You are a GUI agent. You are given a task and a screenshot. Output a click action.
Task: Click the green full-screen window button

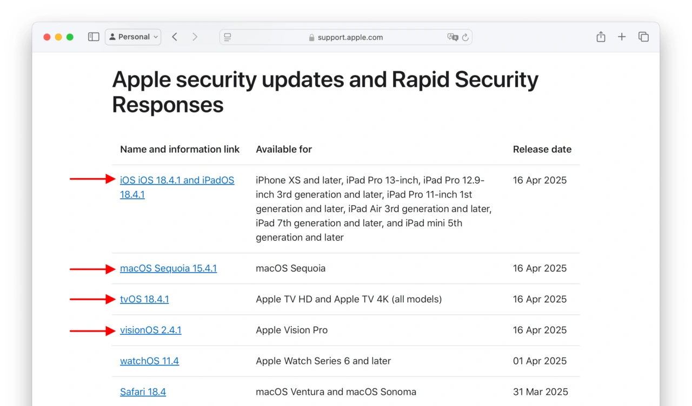pos(70,37)
